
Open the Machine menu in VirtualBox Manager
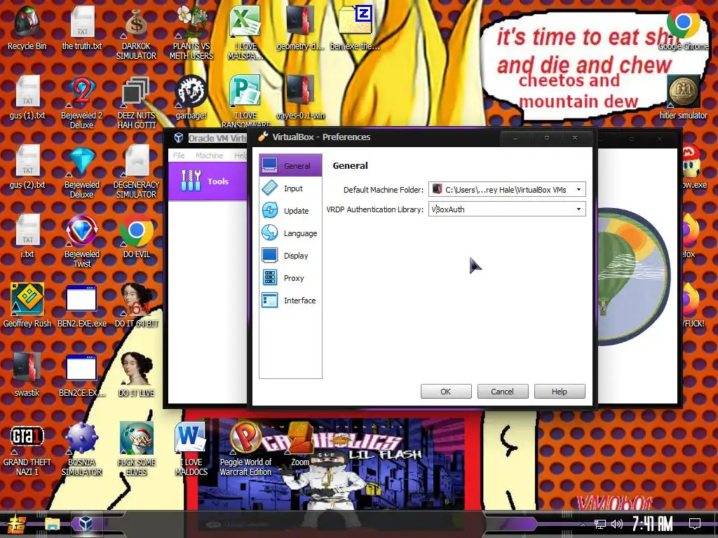coord(209,156)
